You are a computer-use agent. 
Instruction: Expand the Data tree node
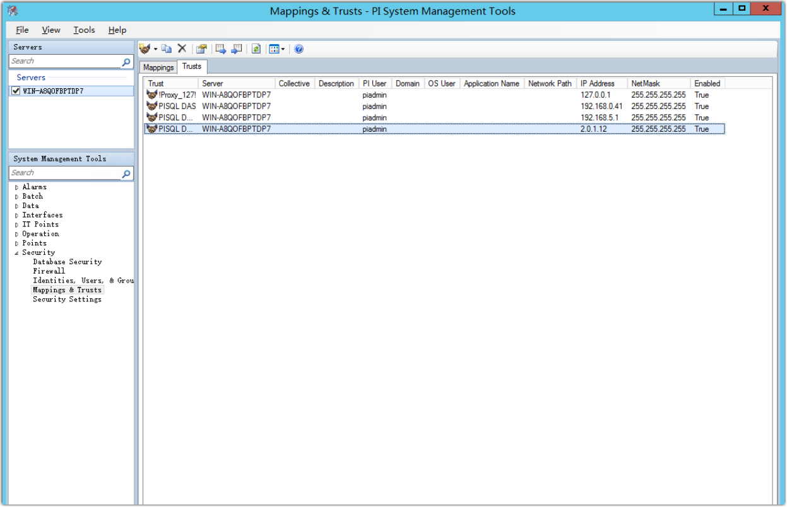coord(16,206)
